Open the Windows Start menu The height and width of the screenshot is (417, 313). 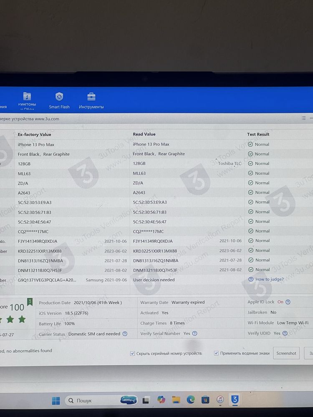56,400
